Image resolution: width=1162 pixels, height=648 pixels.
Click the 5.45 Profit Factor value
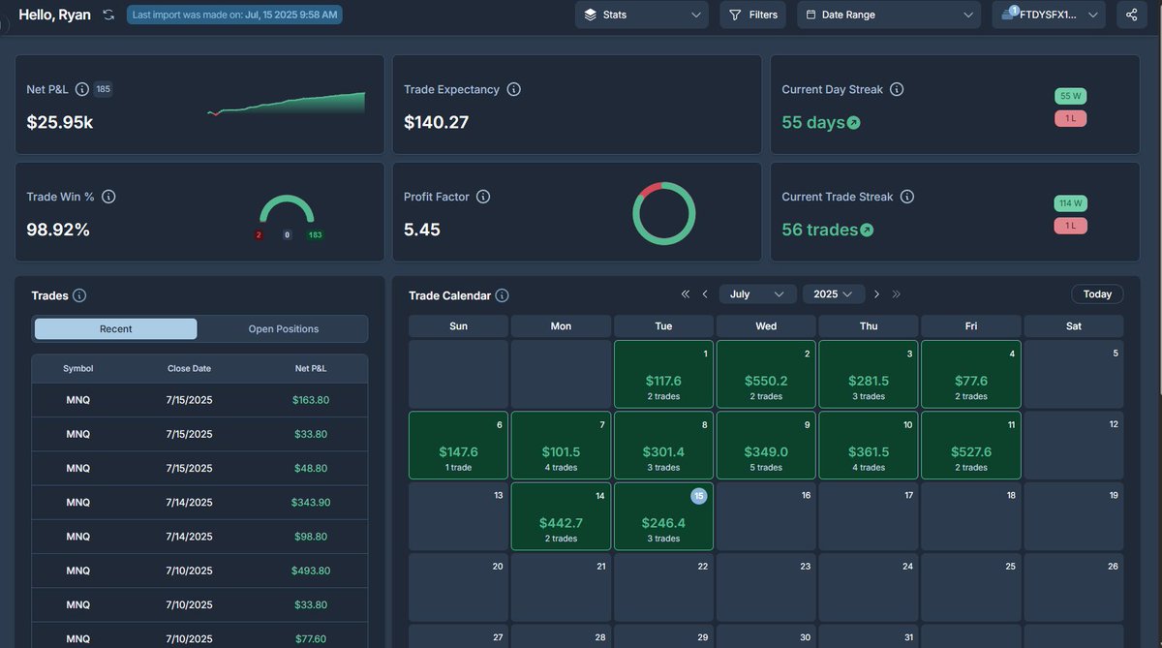422,231
